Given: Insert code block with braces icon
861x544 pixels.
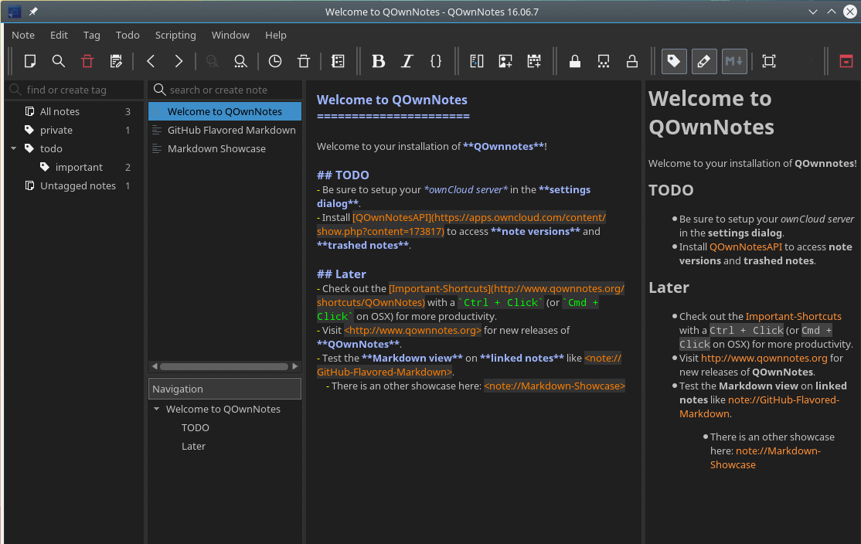Looking at the screenshot, I should (435, 61).
